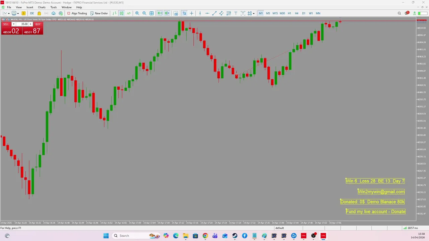This screenshot has width=429, height=241.
Task: Insert a text label tool
Action: [243, 13]
